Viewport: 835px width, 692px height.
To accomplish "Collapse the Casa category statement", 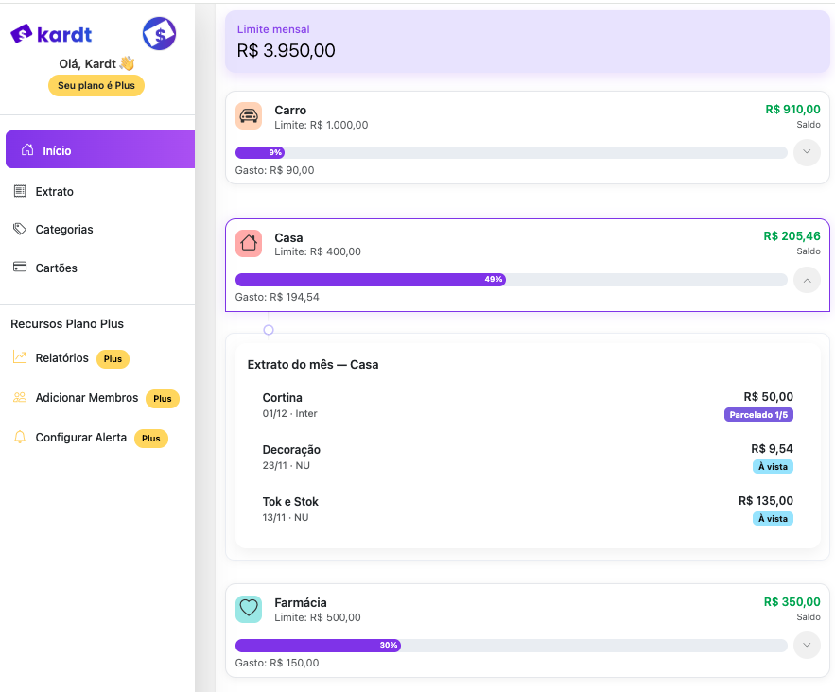I will tap(806, 280).
